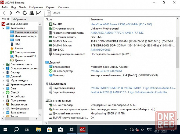Screen dimensions: 180x134
Task: Select the DMI monitor icon in the tree
Action: pos(12,40)
